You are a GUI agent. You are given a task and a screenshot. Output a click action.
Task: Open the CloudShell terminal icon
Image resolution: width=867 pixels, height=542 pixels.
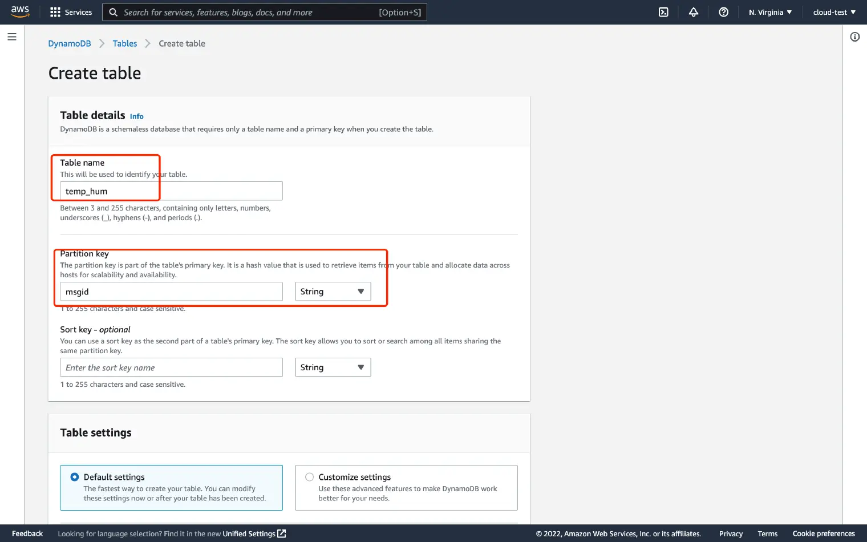click(663, 12)
